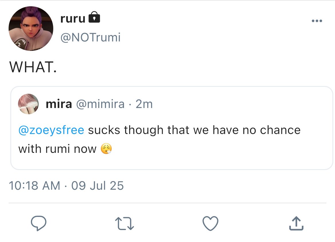Screen dimensions: 335x242
Task: Click the 09 Jul 25 date
Action: point(98,185)
